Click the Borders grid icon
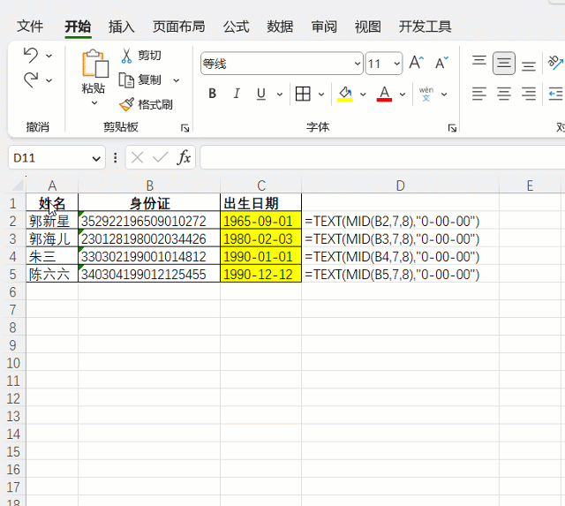Screen dimensions: 565x506 coord(303,94)
